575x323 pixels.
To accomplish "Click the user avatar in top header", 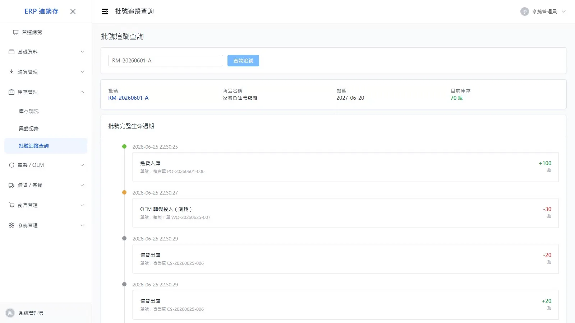I will click(x=525, y=11).
